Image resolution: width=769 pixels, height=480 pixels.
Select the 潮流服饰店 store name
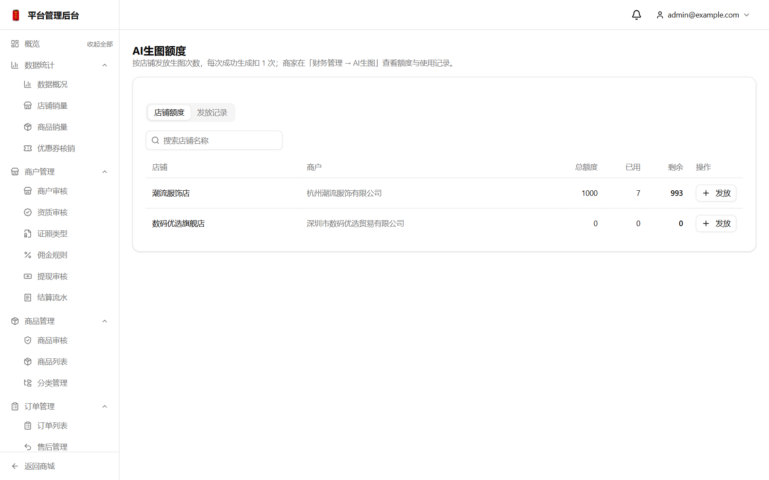pos(171,193)
